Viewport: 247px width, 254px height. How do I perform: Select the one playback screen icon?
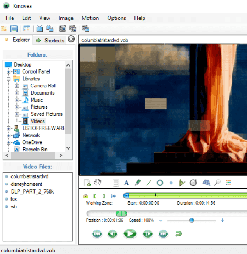point(40,29)
